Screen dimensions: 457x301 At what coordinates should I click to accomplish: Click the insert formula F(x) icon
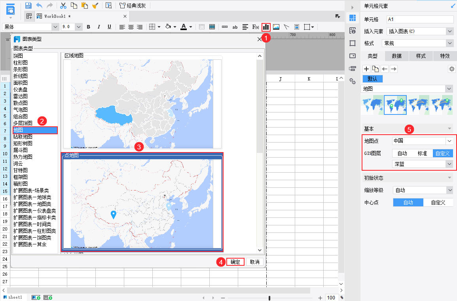click(256, 27)
